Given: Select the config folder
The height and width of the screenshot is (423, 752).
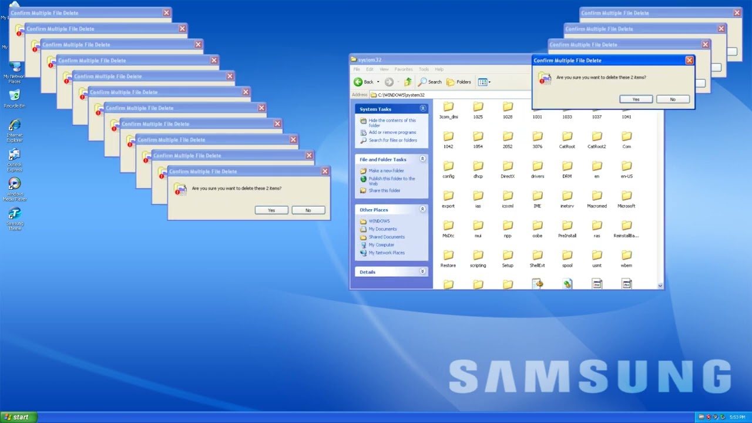Looking at the screenshot, I should (448, 169).
